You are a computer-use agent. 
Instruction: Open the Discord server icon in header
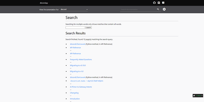159,3
